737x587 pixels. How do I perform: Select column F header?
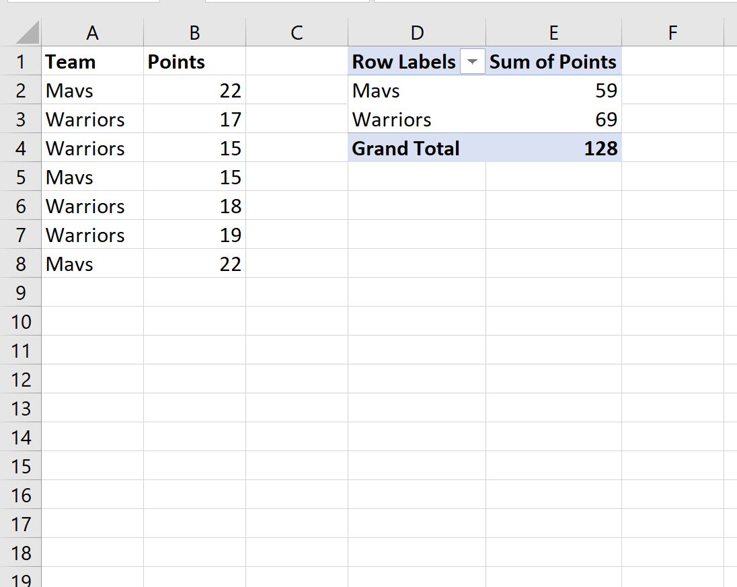coord(672,32)
